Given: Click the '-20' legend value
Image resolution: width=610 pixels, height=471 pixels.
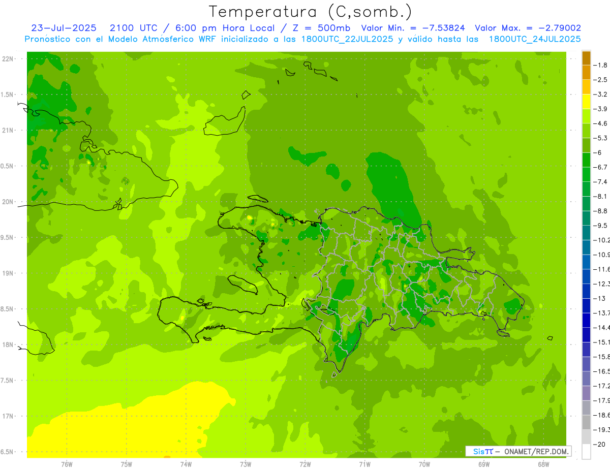Looking at the screenshot, I should [x=599, y=444].
